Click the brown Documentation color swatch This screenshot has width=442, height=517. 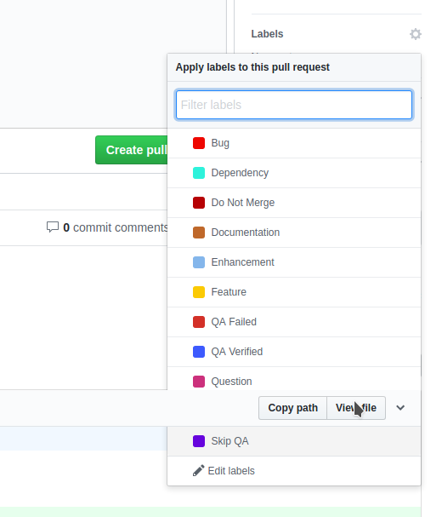coord(199,233)
